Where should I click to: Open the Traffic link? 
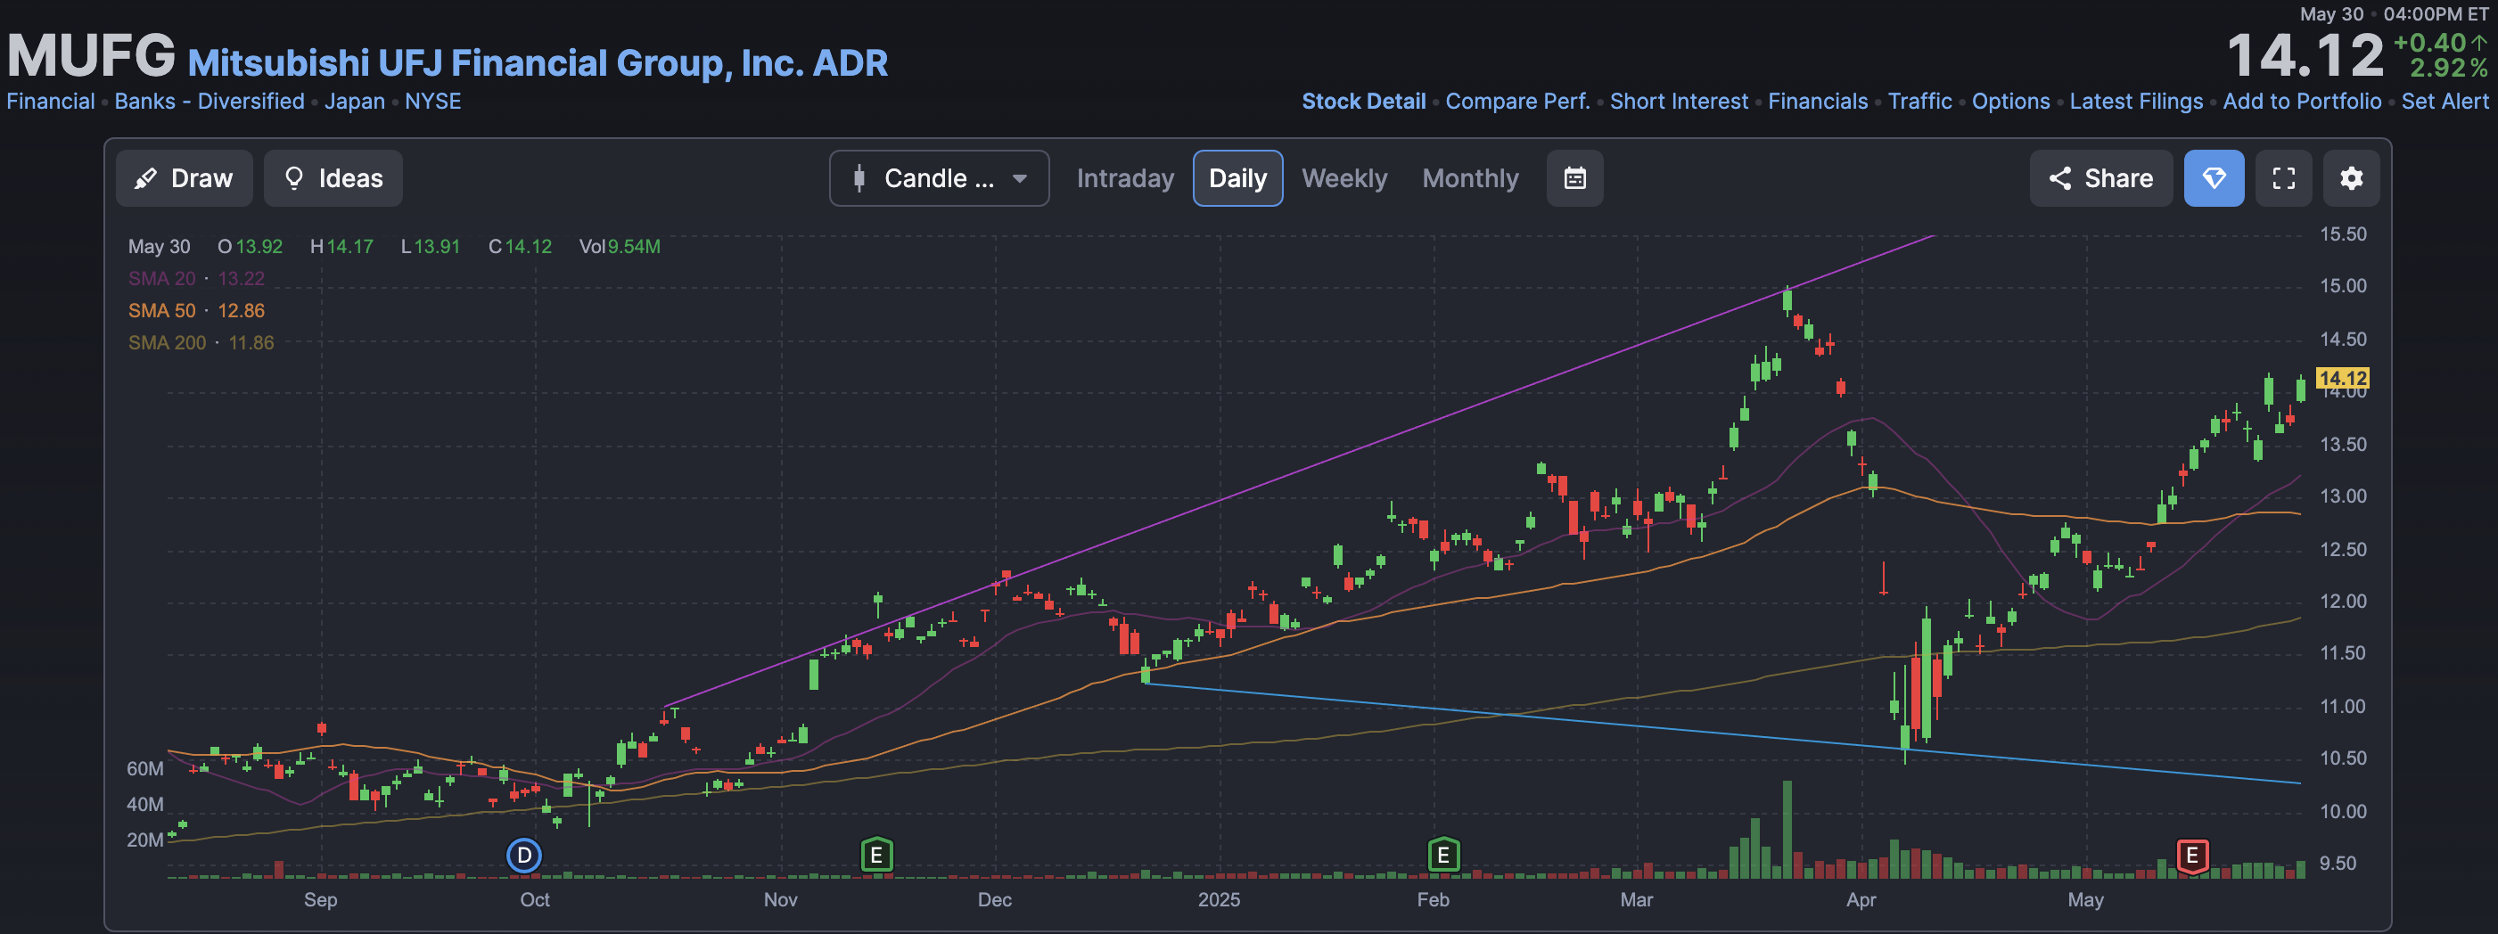pyautogui.click(x=1920, y=101)
